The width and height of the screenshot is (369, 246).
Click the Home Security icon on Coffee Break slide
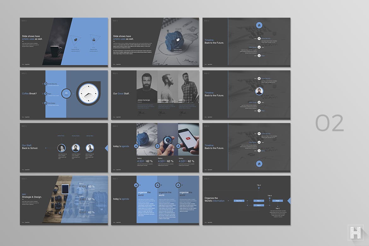pos(46,84)
